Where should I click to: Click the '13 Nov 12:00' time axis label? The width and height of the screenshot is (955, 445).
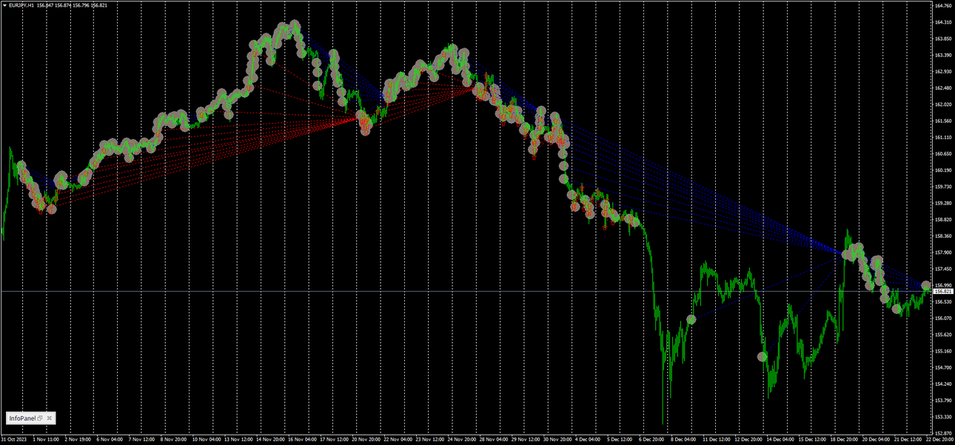[238, 439]
